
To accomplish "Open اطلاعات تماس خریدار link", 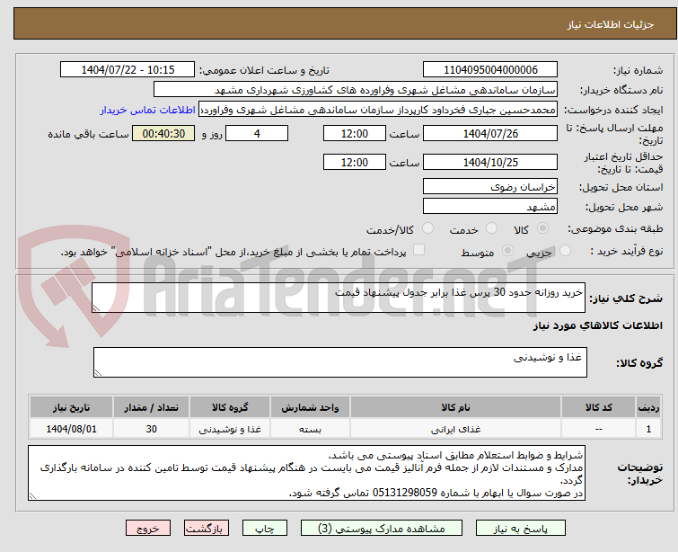I will point(148,110).
